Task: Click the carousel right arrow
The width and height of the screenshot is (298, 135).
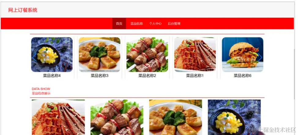Action: tap(260, 57)
